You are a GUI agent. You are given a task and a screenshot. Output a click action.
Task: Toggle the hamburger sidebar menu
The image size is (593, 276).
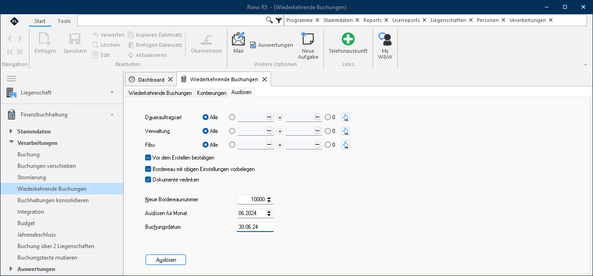tap(11, 79)
